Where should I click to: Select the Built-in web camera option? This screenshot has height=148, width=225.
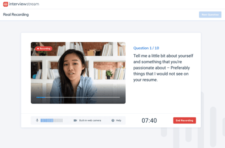click(x=90, y=121)
